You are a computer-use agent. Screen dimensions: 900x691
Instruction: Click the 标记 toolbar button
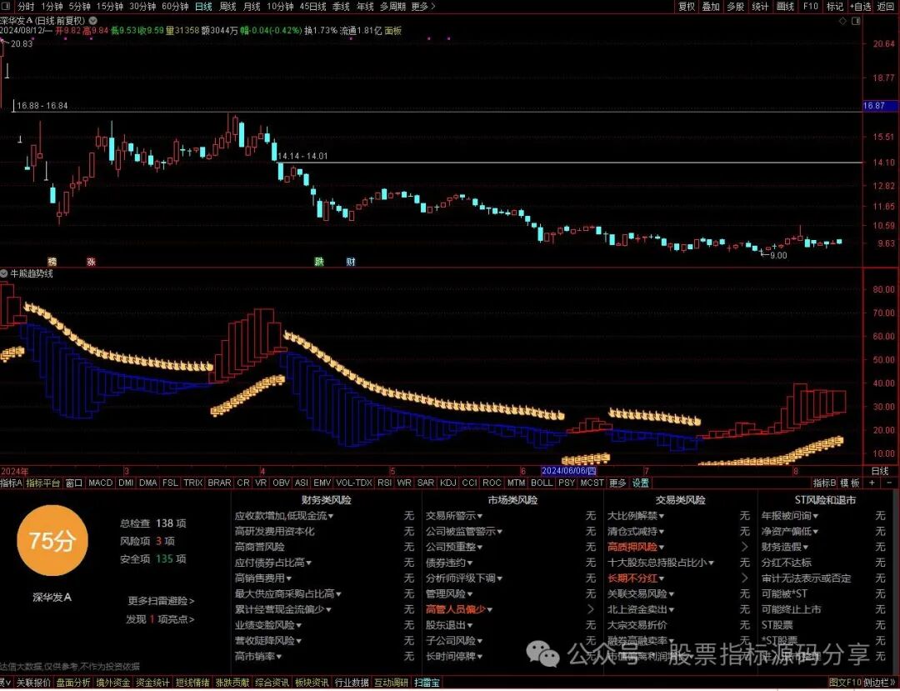[834, 7]
